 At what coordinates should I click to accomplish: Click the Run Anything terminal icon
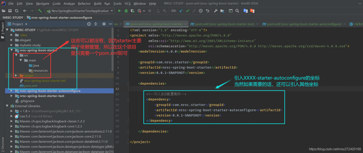pos(231,11)
